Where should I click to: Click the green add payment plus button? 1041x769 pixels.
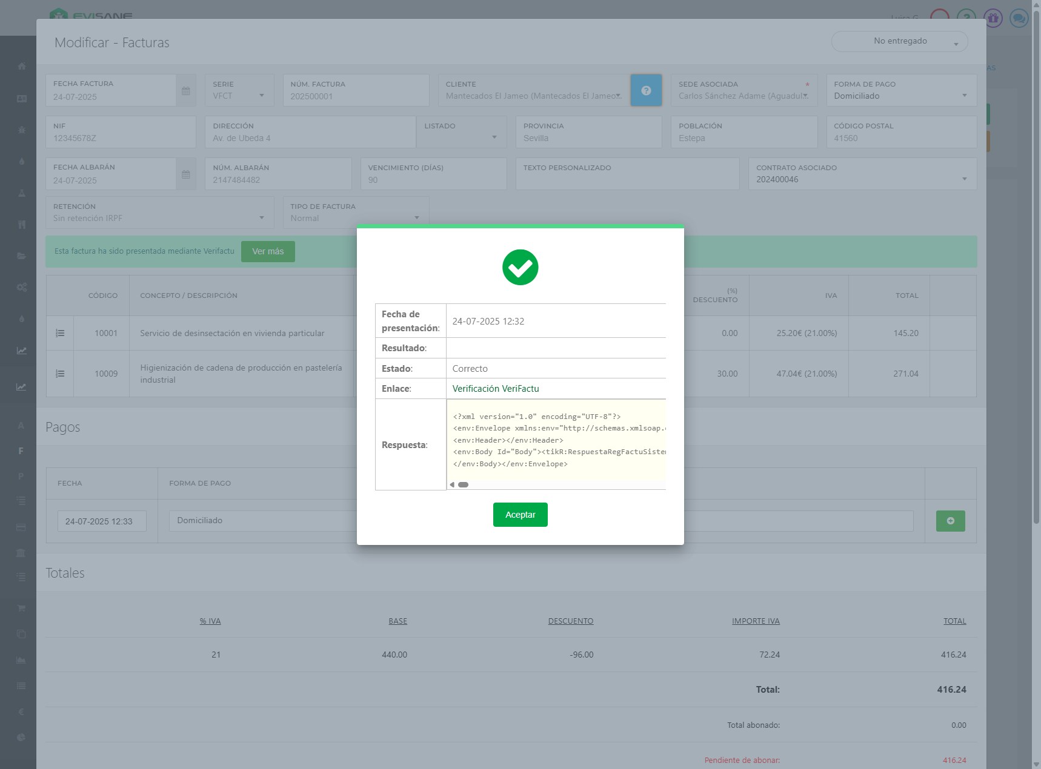(x=950, y=521)
